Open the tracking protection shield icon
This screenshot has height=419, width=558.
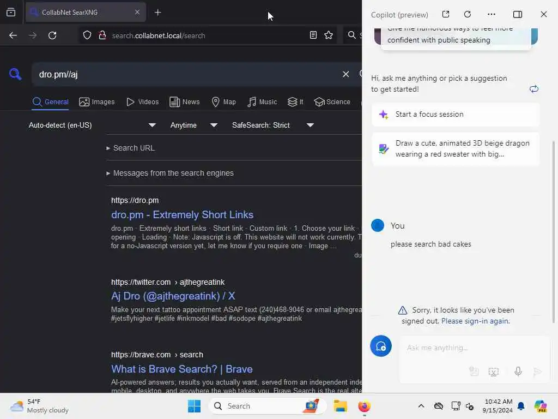pyautogui.click(x=87, y=35)
